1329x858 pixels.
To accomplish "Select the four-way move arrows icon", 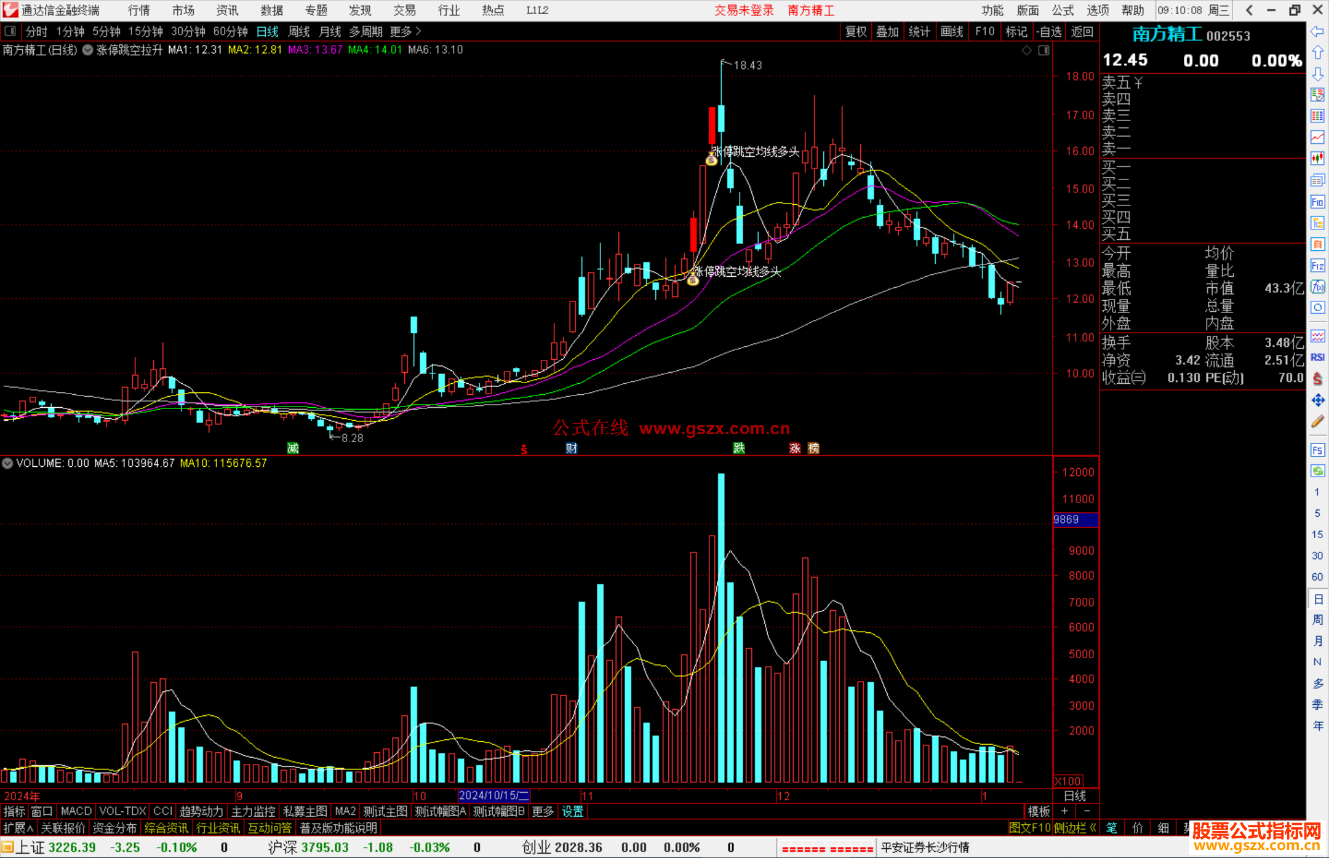I will tap(1317, 400).
